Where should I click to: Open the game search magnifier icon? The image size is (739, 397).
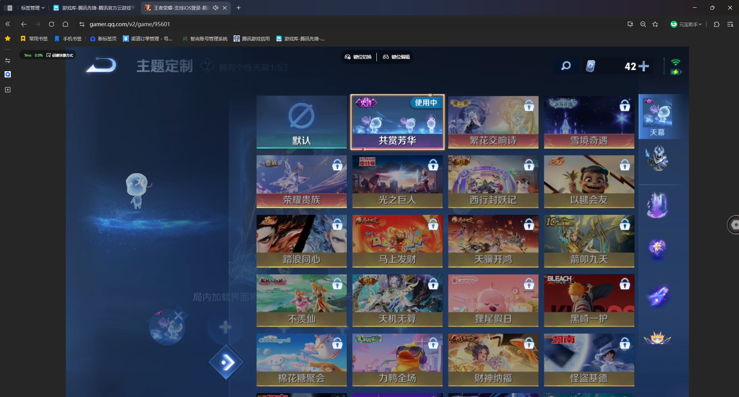[566, 66]
